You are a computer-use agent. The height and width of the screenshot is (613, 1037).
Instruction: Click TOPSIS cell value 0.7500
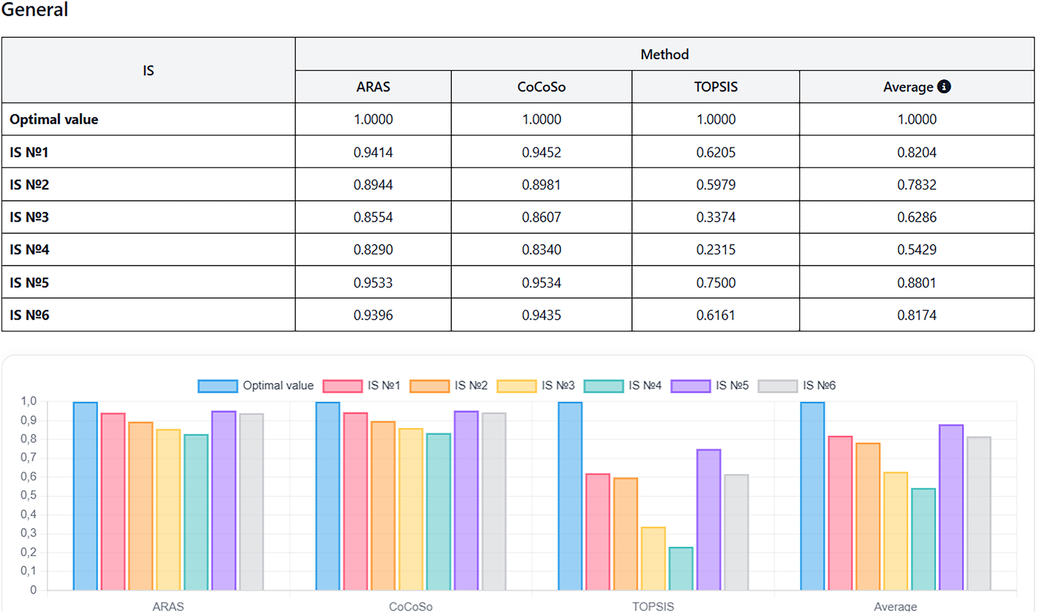point(716,283)
